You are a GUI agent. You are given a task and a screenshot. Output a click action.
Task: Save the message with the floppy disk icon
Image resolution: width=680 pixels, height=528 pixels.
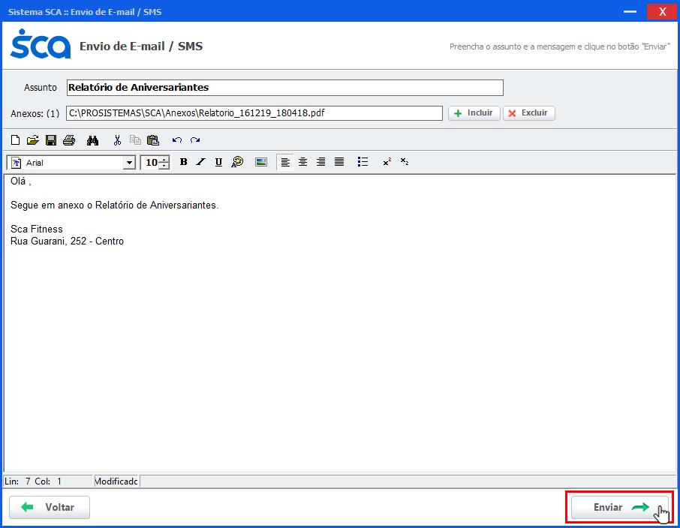pyautogui.click(x=51, y=140)
